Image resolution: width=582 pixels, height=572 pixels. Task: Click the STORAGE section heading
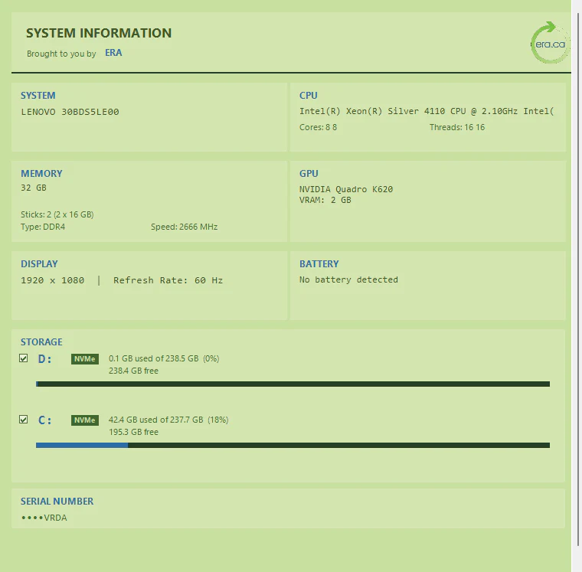click(x=41, y=342)
